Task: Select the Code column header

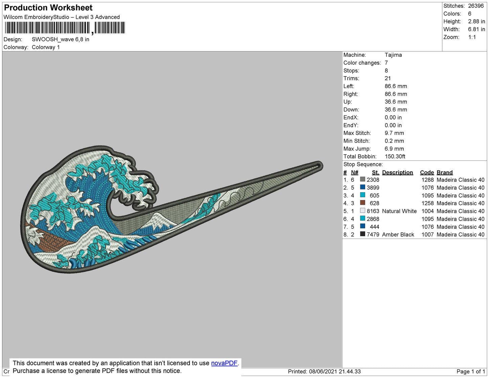Action: 427,173
